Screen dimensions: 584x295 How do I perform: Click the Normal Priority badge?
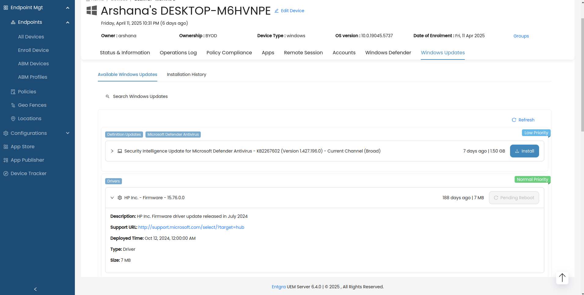(x=532, y=179)
